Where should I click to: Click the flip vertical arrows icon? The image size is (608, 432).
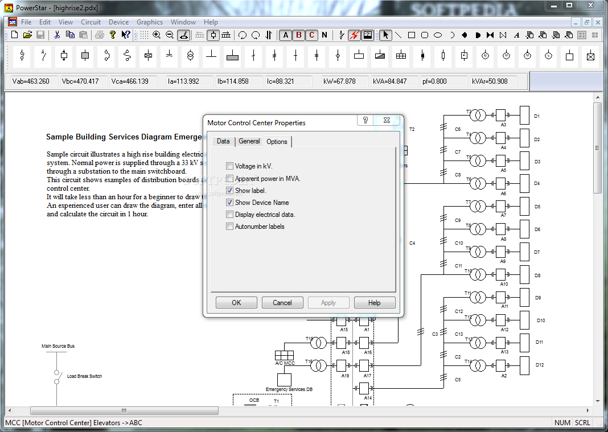pyautogui.click(x=268, y=35)
